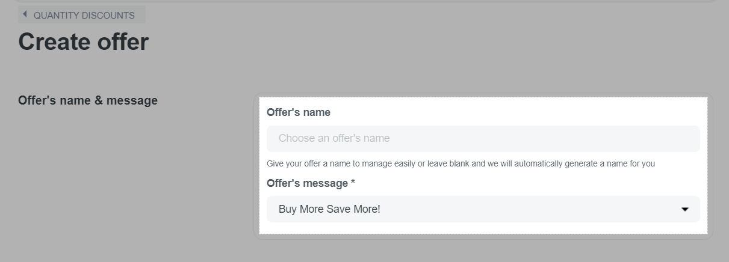This screenshot has width=729, height=262.
Task: Go back to Quantity Discounts page
Action: 84,16
